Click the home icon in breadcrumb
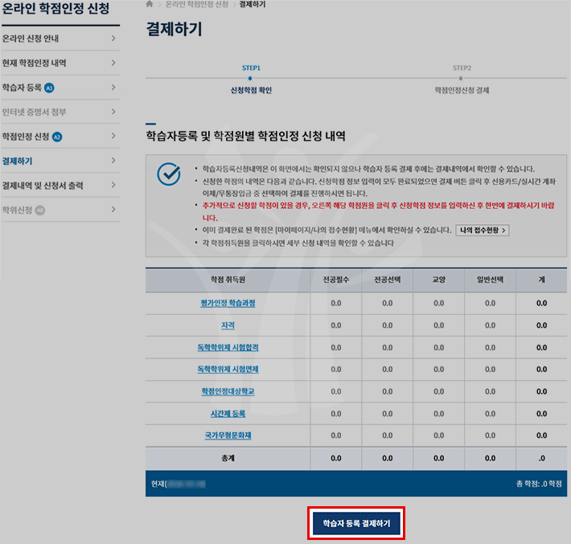571x544 pixels. 150,5
